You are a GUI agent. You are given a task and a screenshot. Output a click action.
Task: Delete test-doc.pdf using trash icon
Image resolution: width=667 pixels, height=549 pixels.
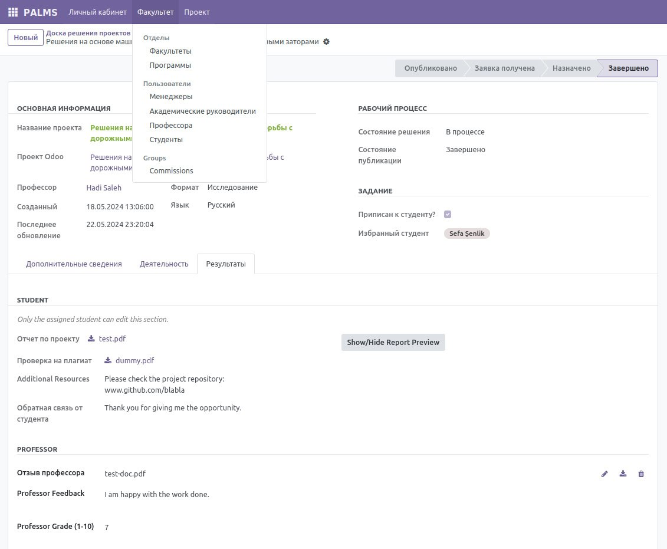[x=641, y=474]
